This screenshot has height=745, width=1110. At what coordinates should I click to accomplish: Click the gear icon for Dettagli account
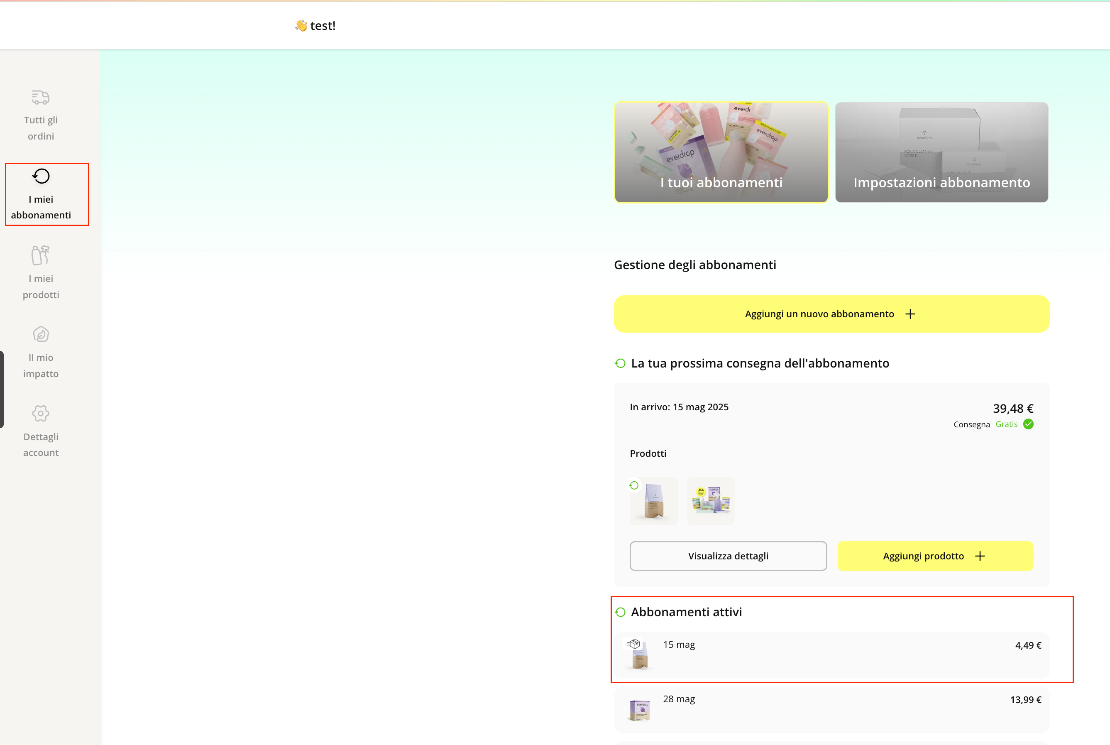41,413
